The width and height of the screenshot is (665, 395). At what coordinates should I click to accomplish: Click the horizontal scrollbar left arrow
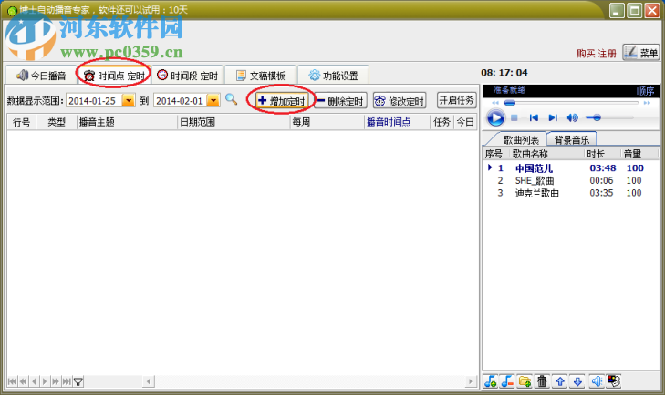coord(148,381)
